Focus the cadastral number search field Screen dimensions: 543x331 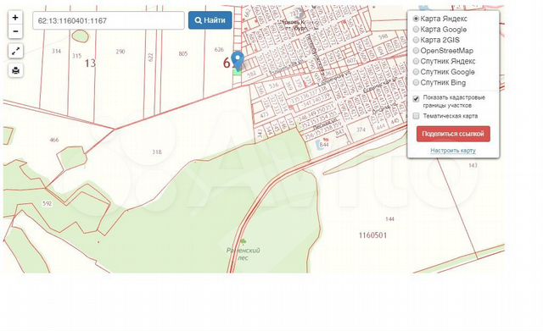(x=109, y=20)
